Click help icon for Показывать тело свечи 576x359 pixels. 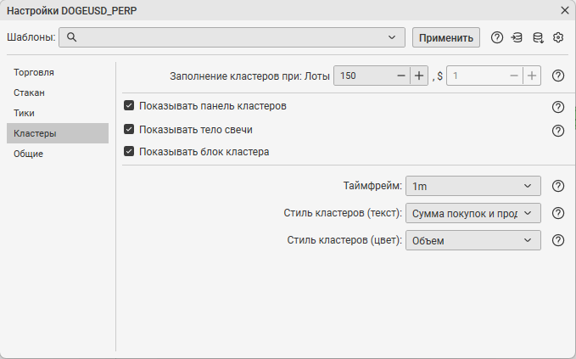[x=558, y=131]
